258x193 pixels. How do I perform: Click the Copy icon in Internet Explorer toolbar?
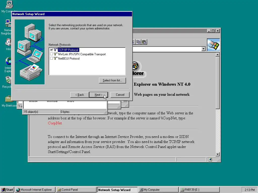pyautogui.click(x=138, y=42)
